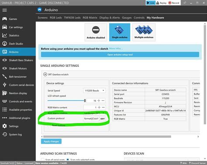The height and width of the screenshot is (165, 207).
Task: Switch to My Hardware tab
Action: [155, 17]
